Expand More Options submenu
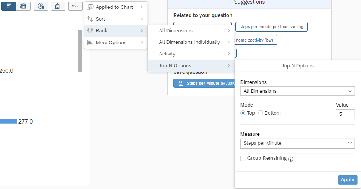 coord(115,43)
